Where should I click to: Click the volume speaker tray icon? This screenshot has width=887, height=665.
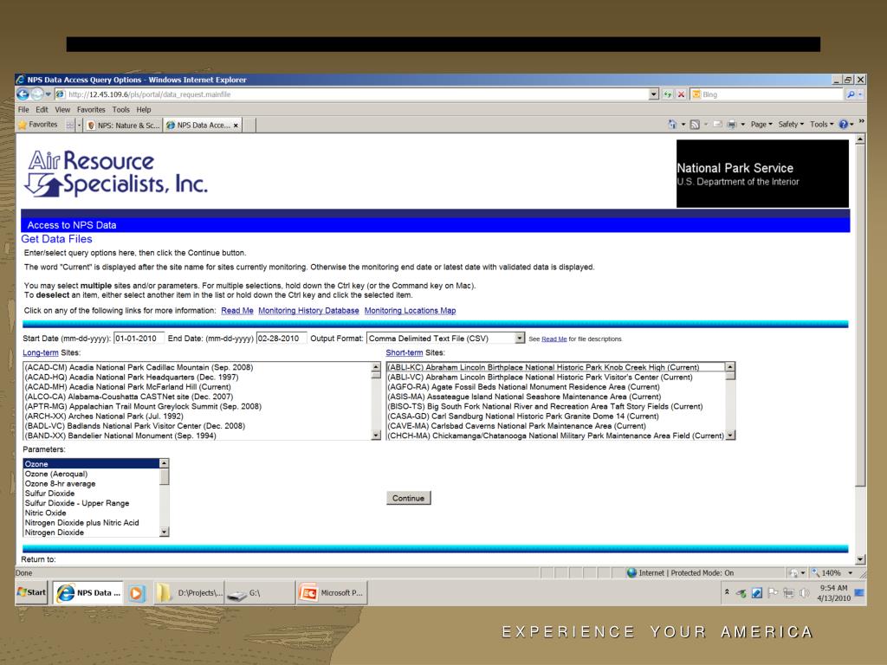[805, 593]
